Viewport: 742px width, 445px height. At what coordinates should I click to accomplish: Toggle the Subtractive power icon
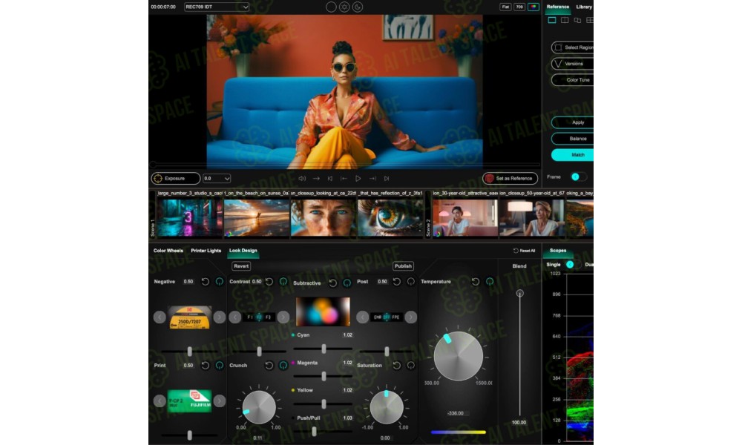coord(347,283)
